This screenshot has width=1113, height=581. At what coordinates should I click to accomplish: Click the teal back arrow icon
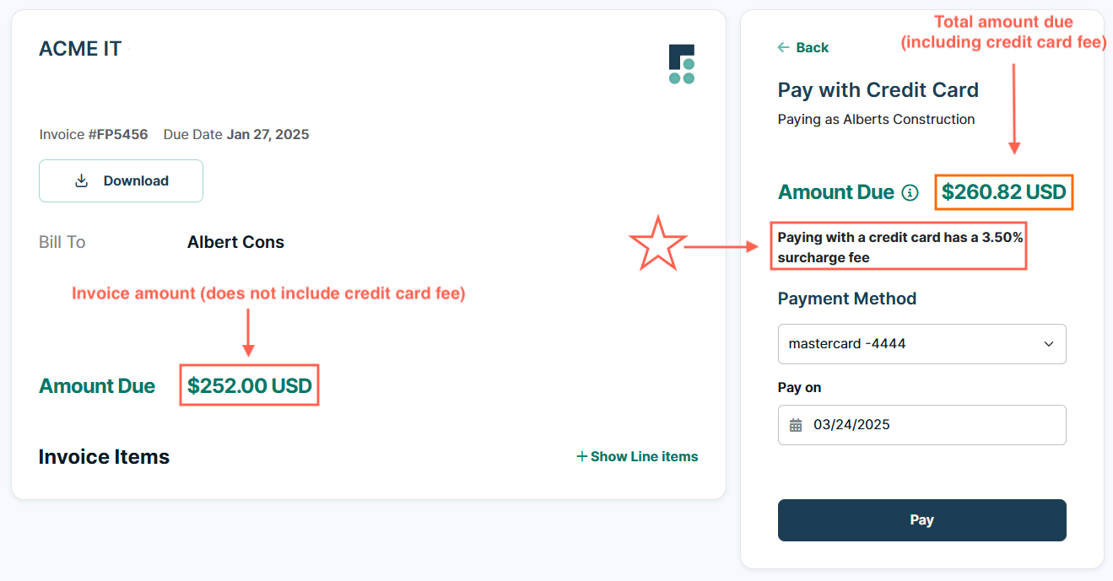point(782,47)
